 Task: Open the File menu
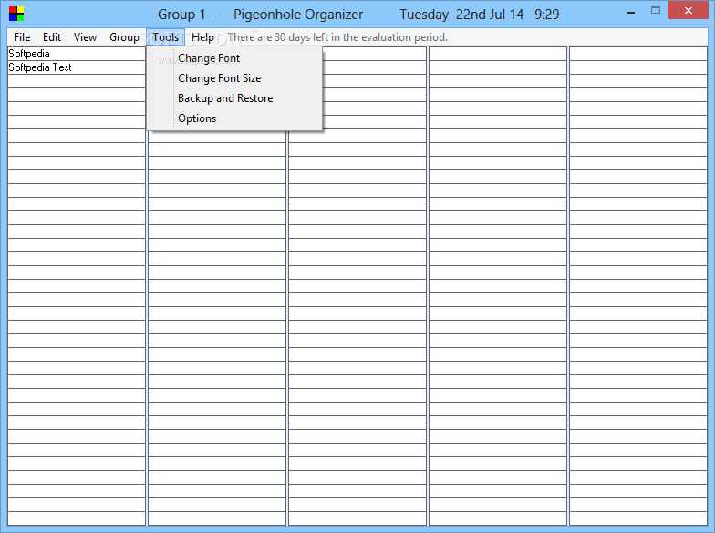22,37
